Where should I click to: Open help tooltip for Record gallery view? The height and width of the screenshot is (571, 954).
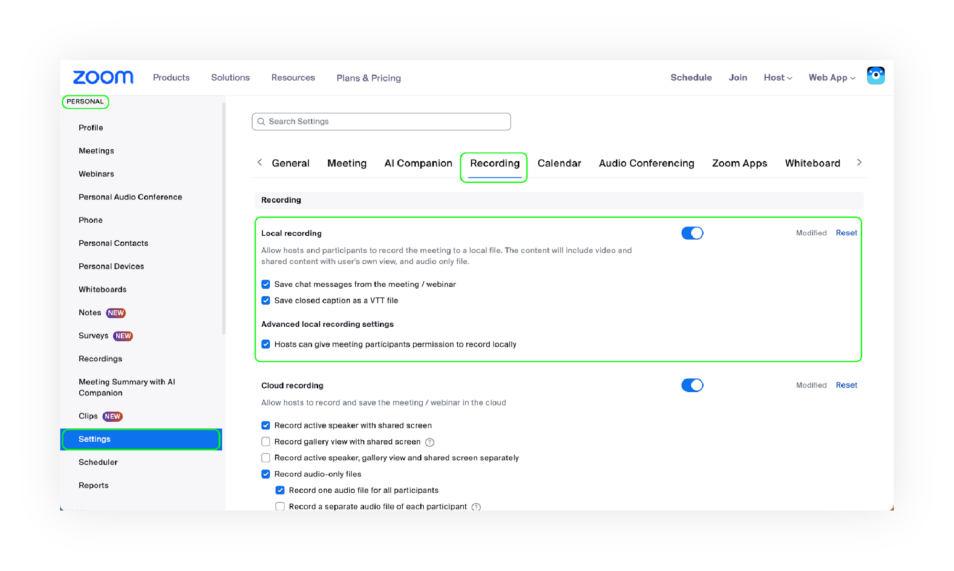tap(429, 442)
